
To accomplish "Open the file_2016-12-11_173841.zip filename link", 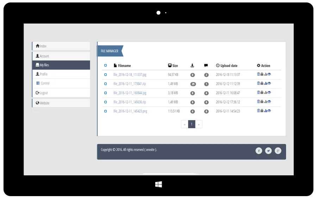I will point(130,84).
